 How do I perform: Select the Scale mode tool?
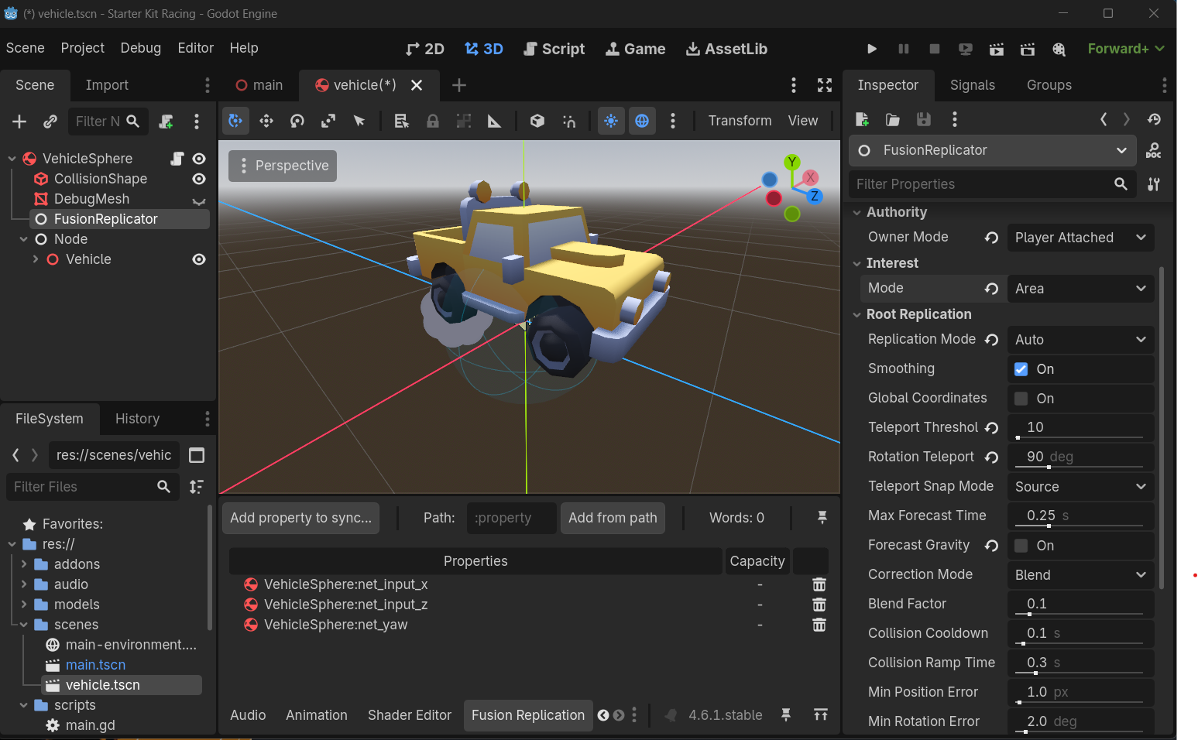328,121
